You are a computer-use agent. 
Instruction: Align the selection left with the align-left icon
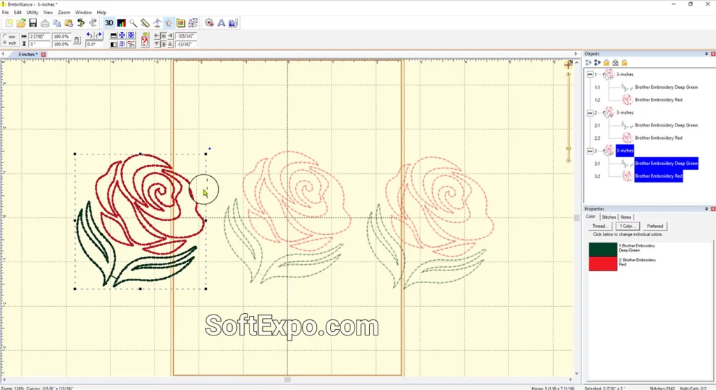[x=157, y=36]
